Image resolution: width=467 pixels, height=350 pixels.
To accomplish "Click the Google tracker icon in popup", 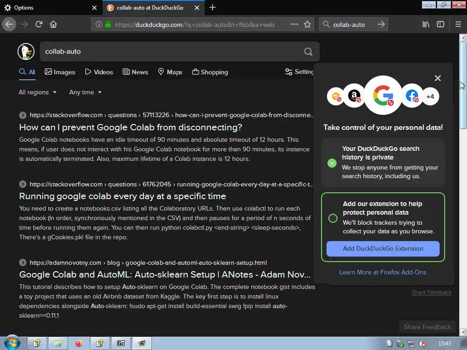I will tap(383, 95).
